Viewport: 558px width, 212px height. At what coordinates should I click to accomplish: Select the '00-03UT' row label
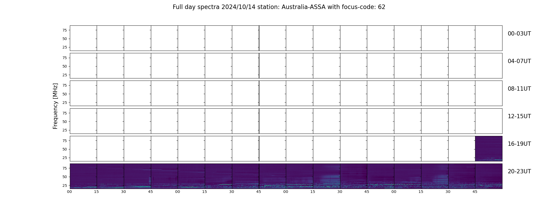click(x=519, y=34)
